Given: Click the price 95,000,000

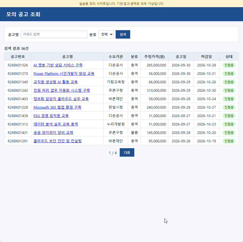Looking at the screenshot, I should [157, 141].
